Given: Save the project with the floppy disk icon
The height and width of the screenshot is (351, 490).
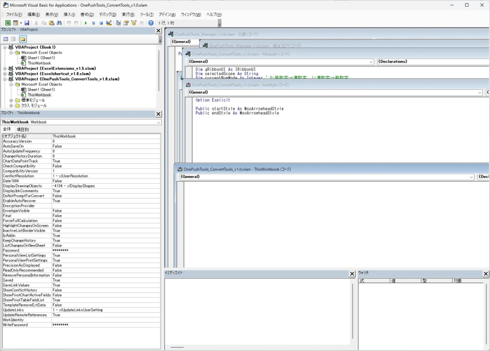Looking at the screenshot, I should (27, 23).
